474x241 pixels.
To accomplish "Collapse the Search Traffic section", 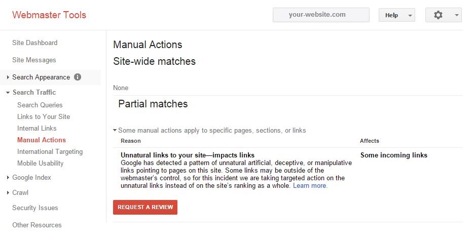I will [8, 93].
